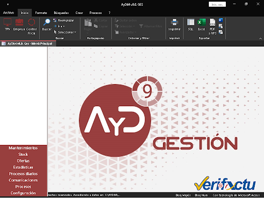Click Quitar orden in the ribbon
This screenshot has height=198, width=264.
(x=126, y=20)
